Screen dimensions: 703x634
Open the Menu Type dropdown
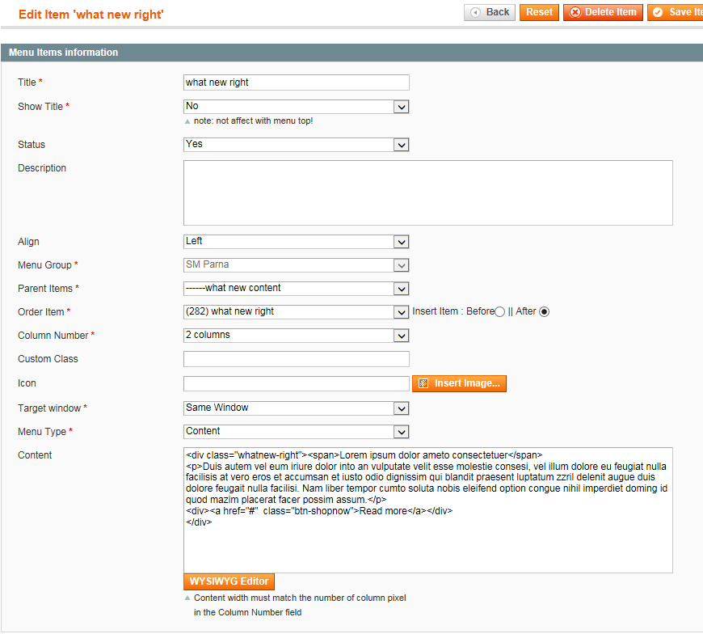[x=296, y=432]
